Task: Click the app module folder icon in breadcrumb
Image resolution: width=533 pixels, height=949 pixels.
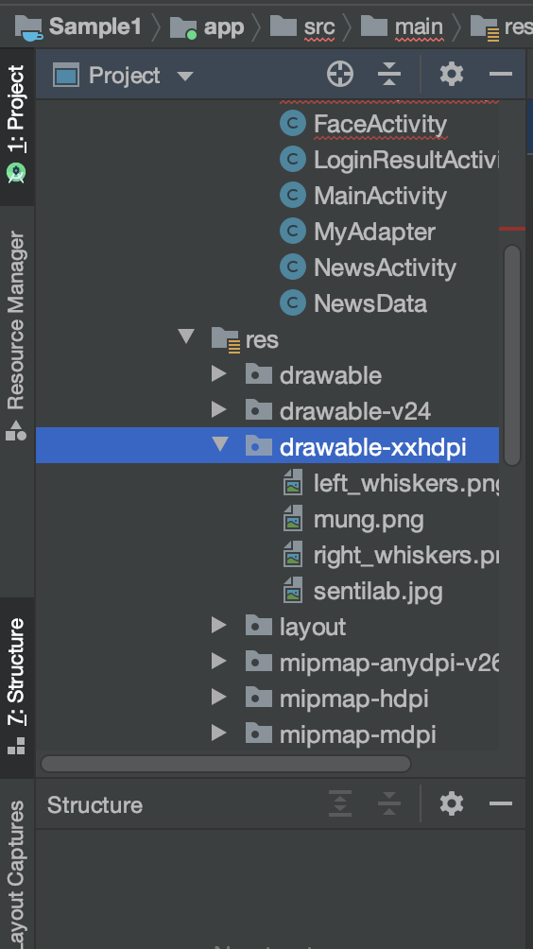Action: click(183, 26)
